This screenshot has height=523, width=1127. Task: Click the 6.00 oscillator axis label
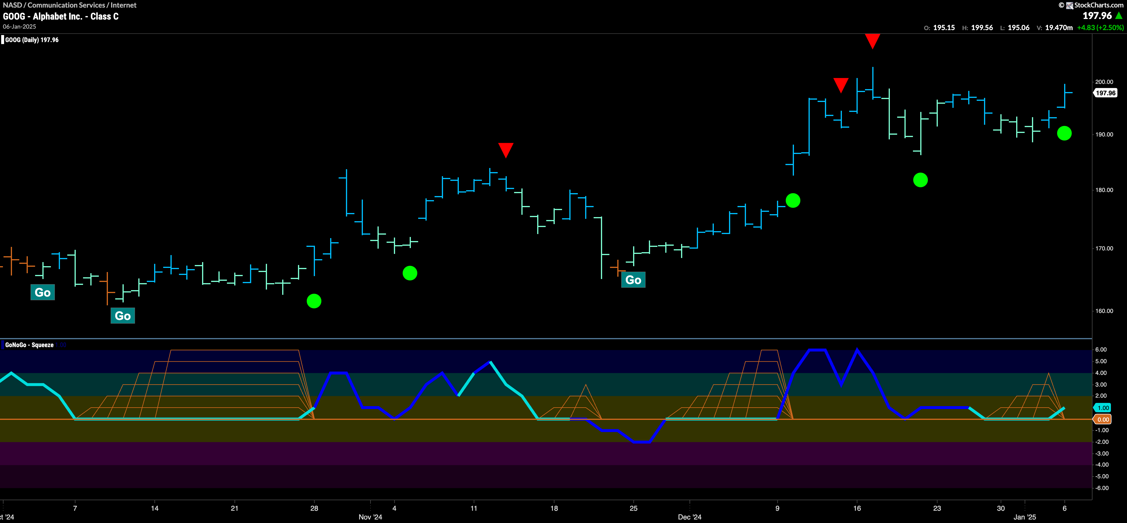(x=1101, y=349)
